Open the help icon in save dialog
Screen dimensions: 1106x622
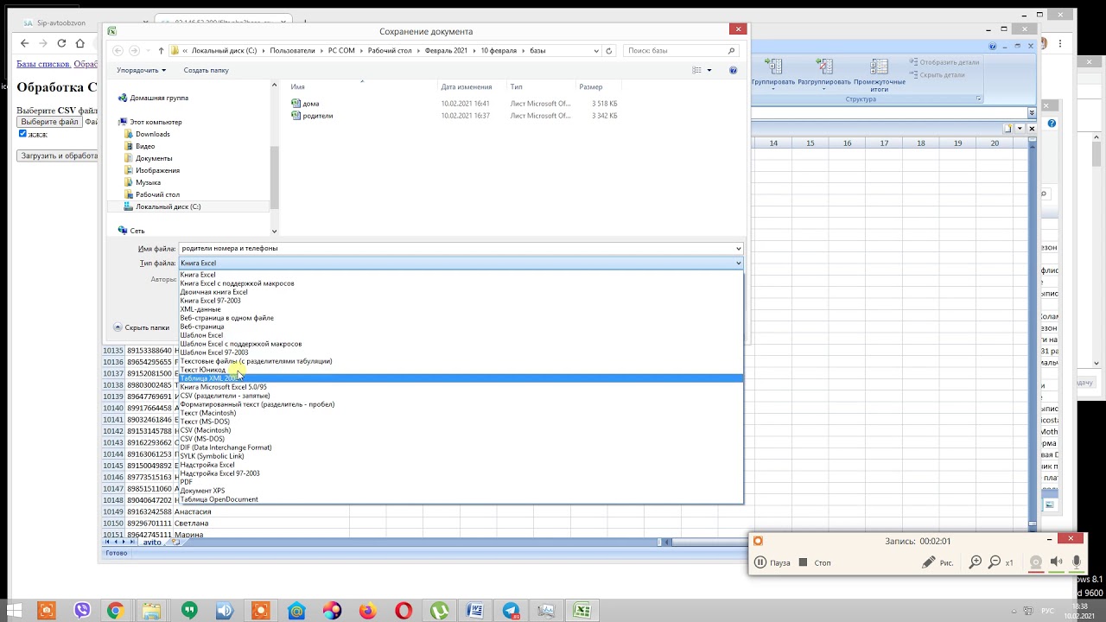tap(733, 70)
